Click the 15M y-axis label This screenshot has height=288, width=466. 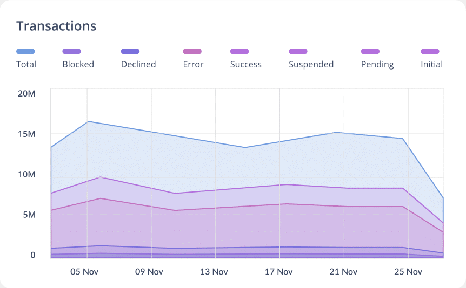(26, 134)
